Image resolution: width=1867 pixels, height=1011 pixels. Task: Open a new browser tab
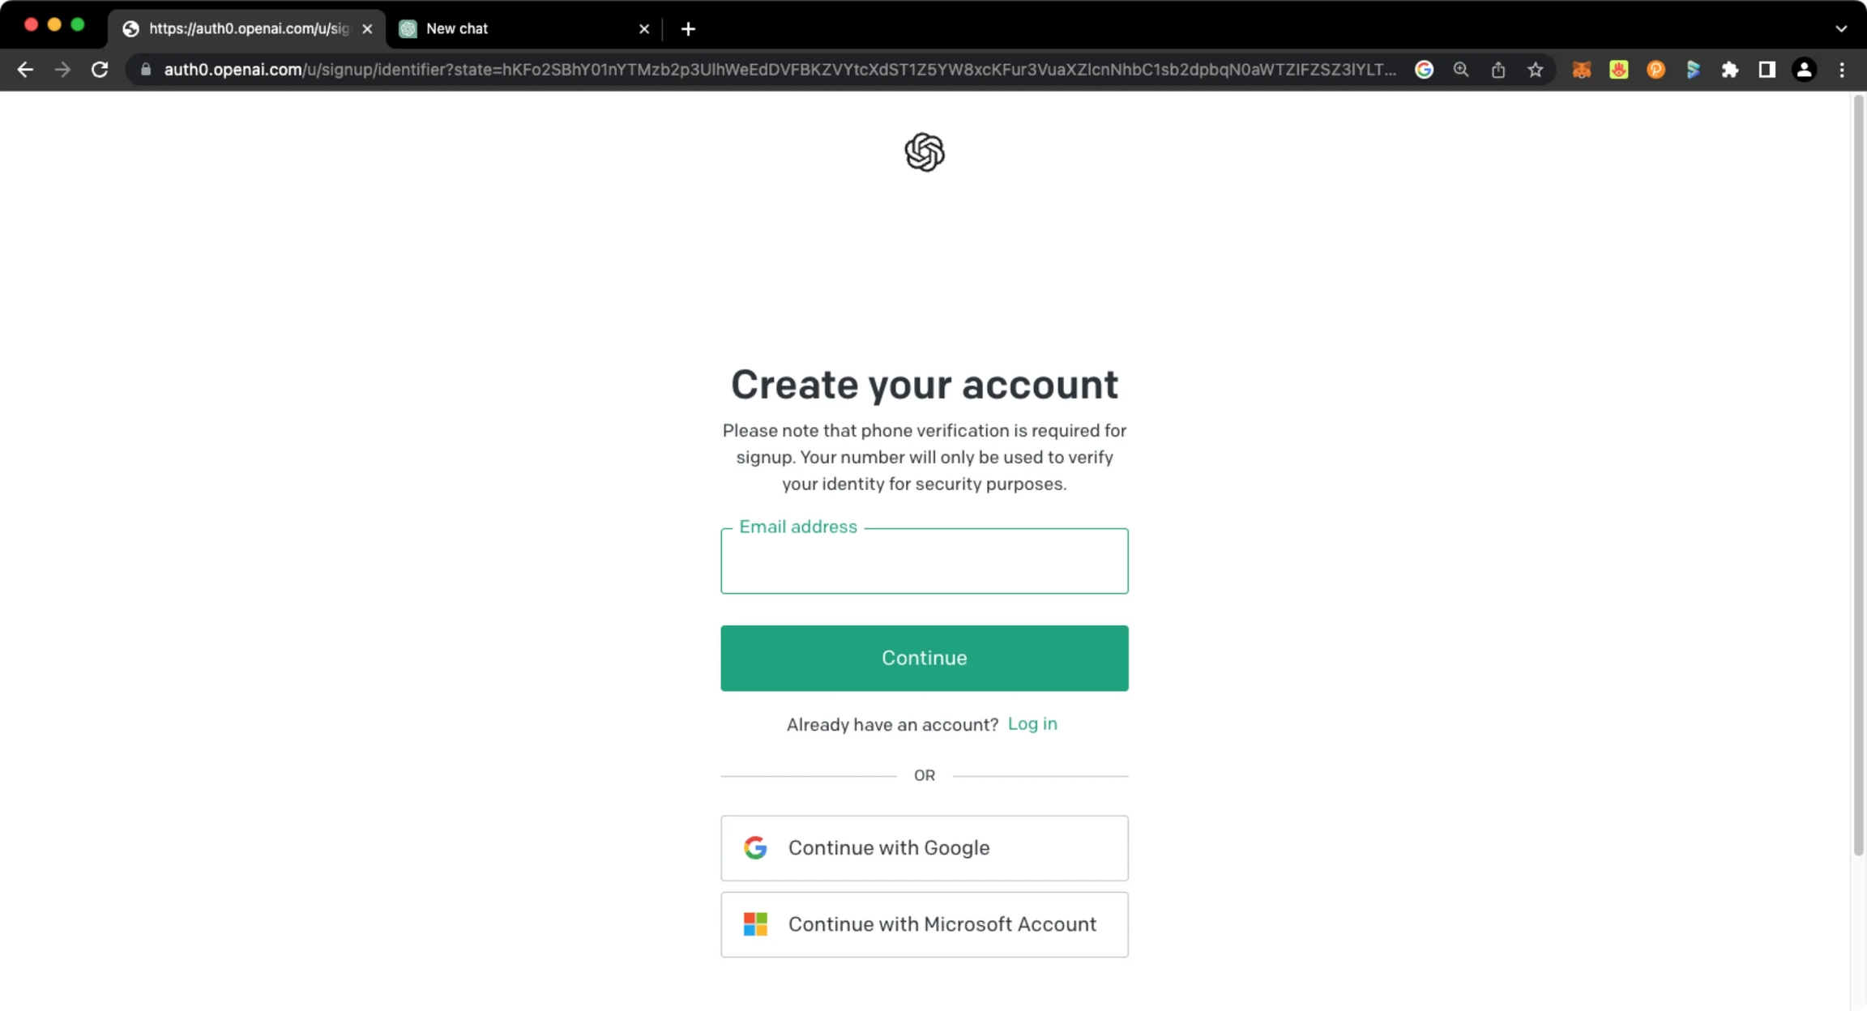point(688,28)
